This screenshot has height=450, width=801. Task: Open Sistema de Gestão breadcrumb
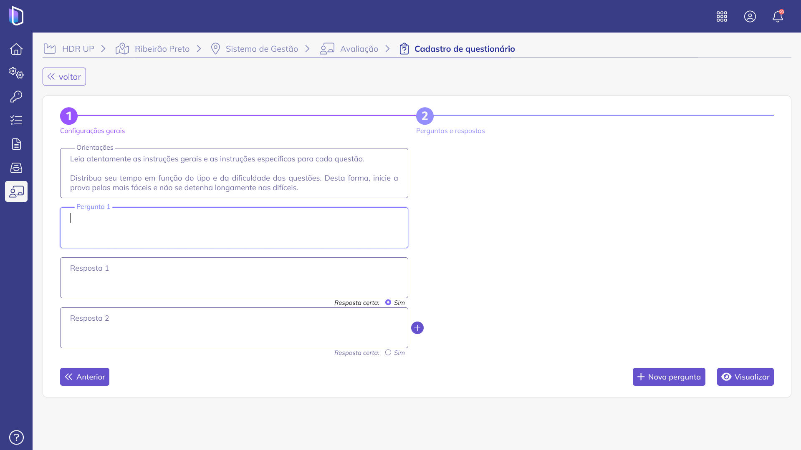[x=262, y=49]
